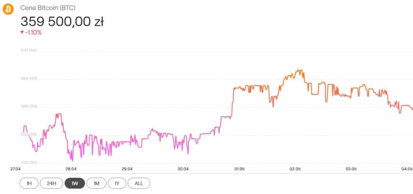Click the 359 500,00 zł price
The height and width of the screenshot is (194, 413).
point(62,22)
